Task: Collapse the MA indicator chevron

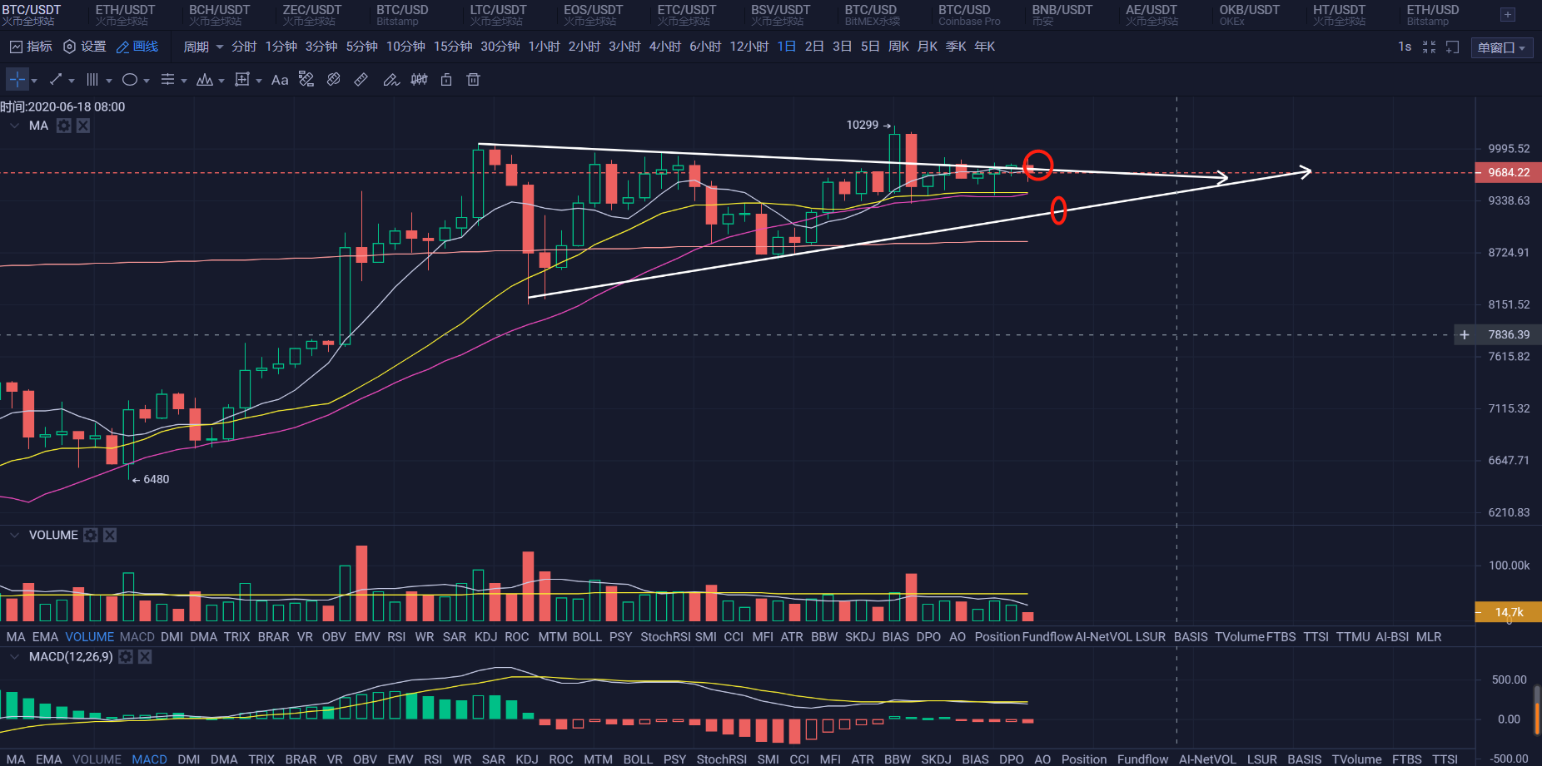Action: click(14, 126)
